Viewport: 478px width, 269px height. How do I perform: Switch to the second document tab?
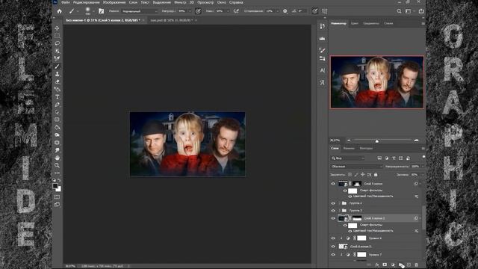[x=171, y=20]
